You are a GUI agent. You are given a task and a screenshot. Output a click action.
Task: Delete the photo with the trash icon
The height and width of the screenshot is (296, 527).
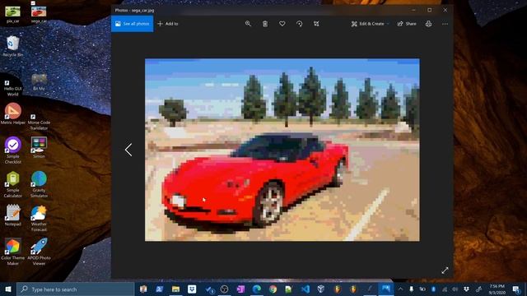click(265, 24)
